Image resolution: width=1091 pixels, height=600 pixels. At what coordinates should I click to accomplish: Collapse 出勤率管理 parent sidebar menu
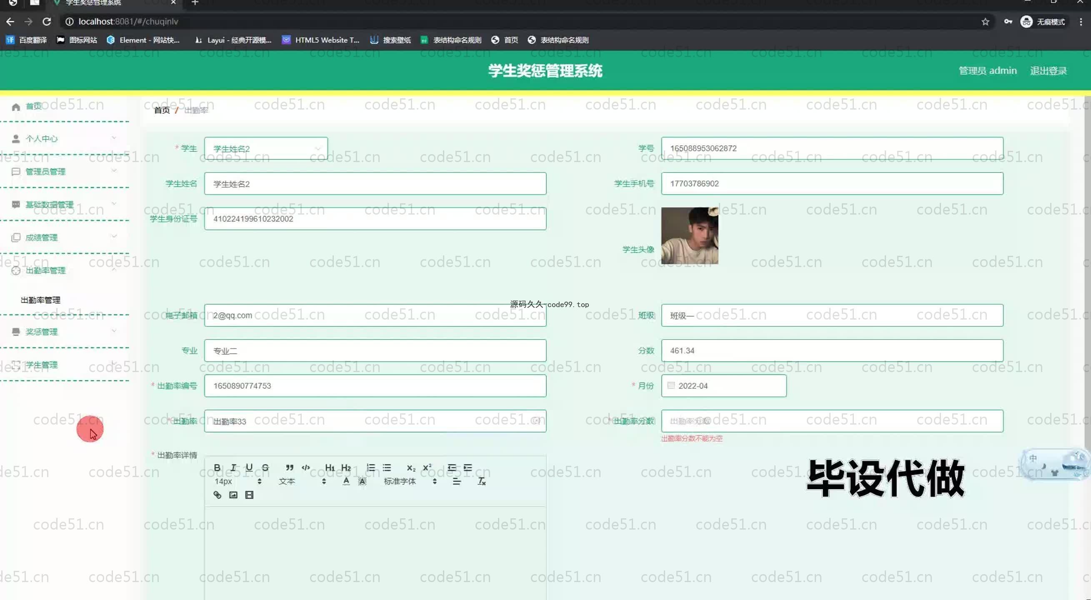[64, 270]
